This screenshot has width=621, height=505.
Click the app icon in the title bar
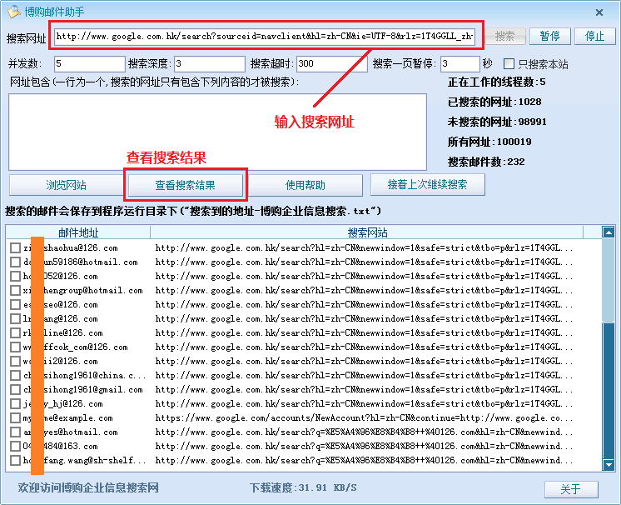click(x=14, y=12)
